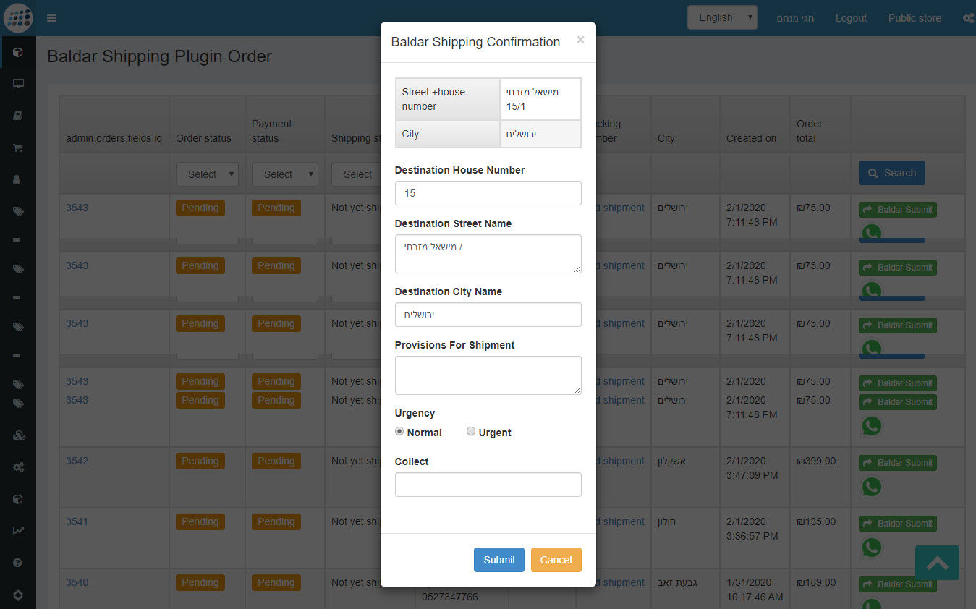The width and height of the screenshot is (976, 609).
Task: Click the Baldar Shipping Confirmation dialog title
Action: coord(475,42)
